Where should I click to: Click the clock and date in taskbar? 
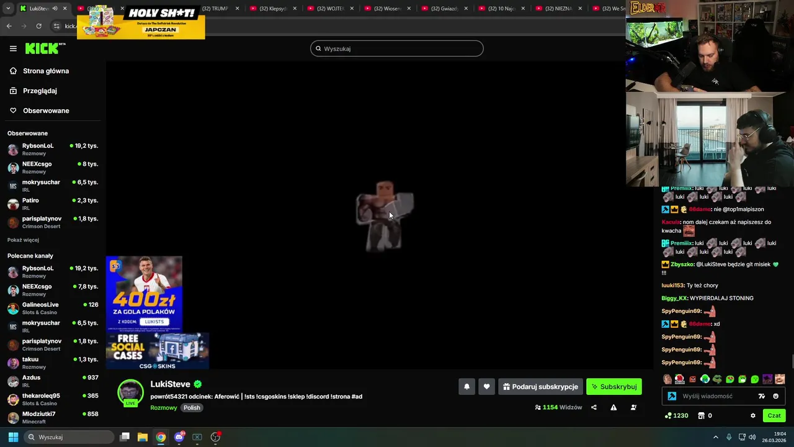pos(775,437)
